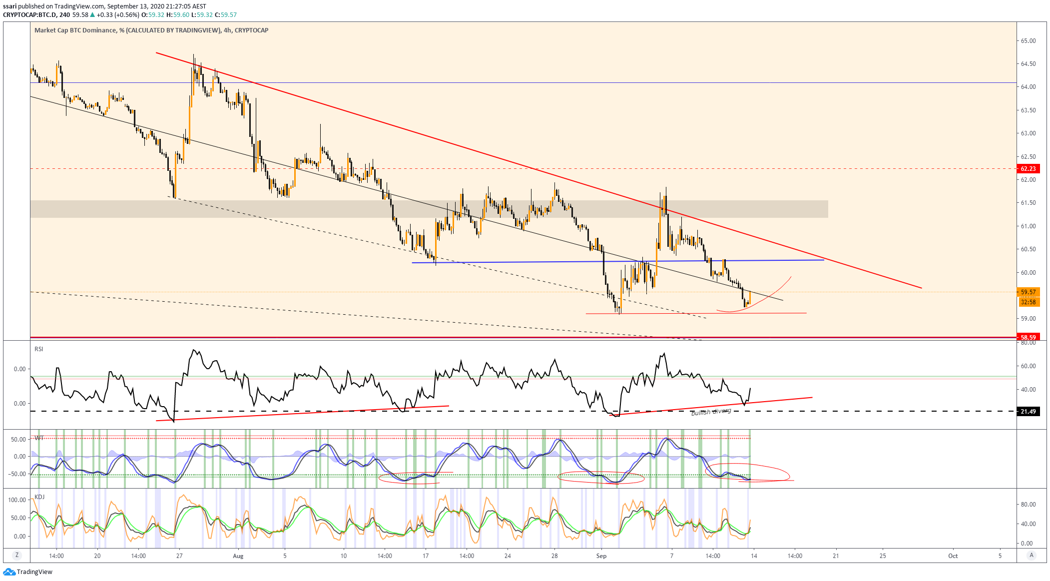Click the red 62.23 price label
Image resolution: width=1050 pixels, height=581 pixels.
click(x=1028, y=169)
